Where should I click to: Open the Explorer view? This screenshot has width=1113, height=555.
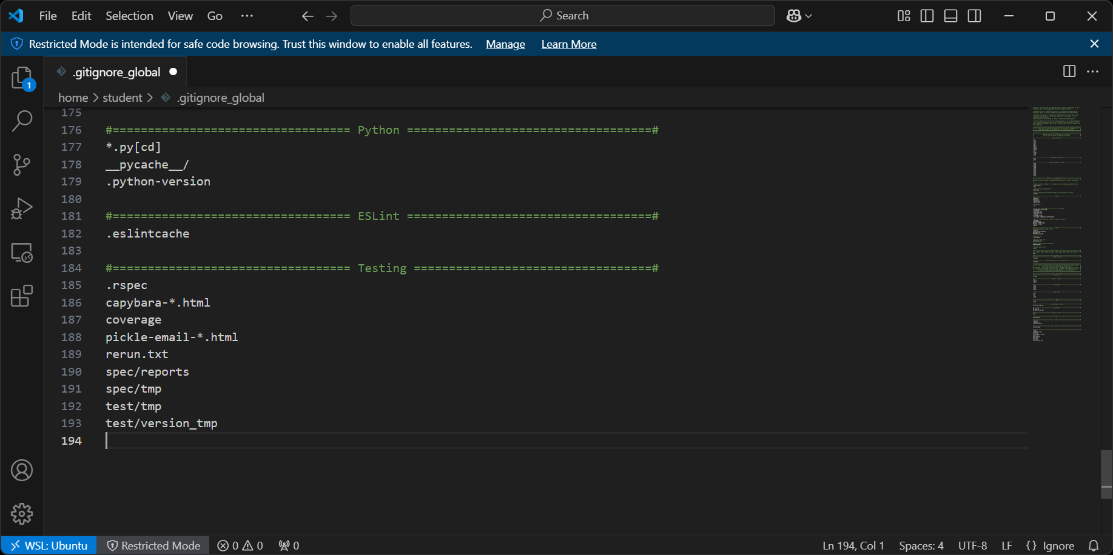[22, 78]
